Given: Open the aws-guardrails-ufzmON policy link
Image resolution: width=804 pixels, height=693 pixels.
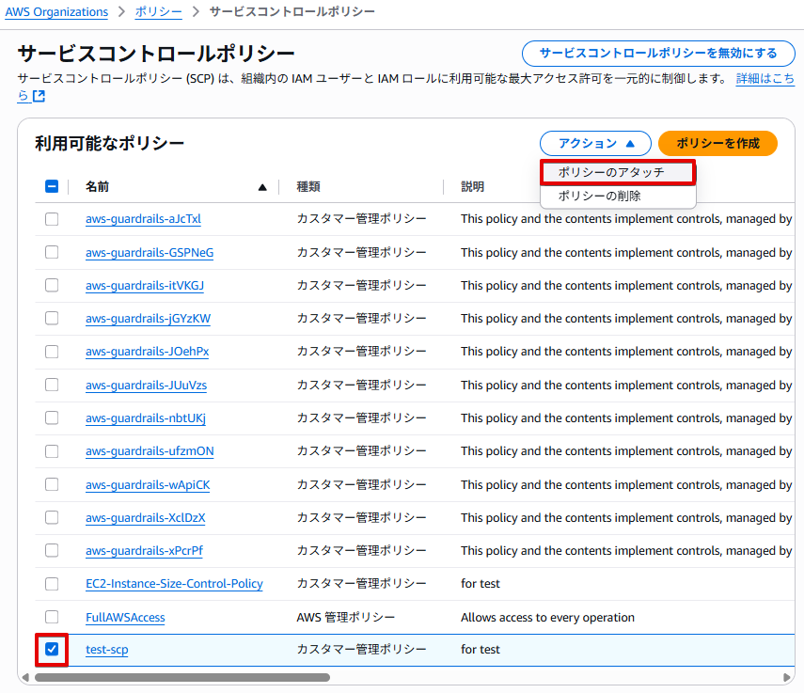Looking at the screenshot, I should point(150,451).
